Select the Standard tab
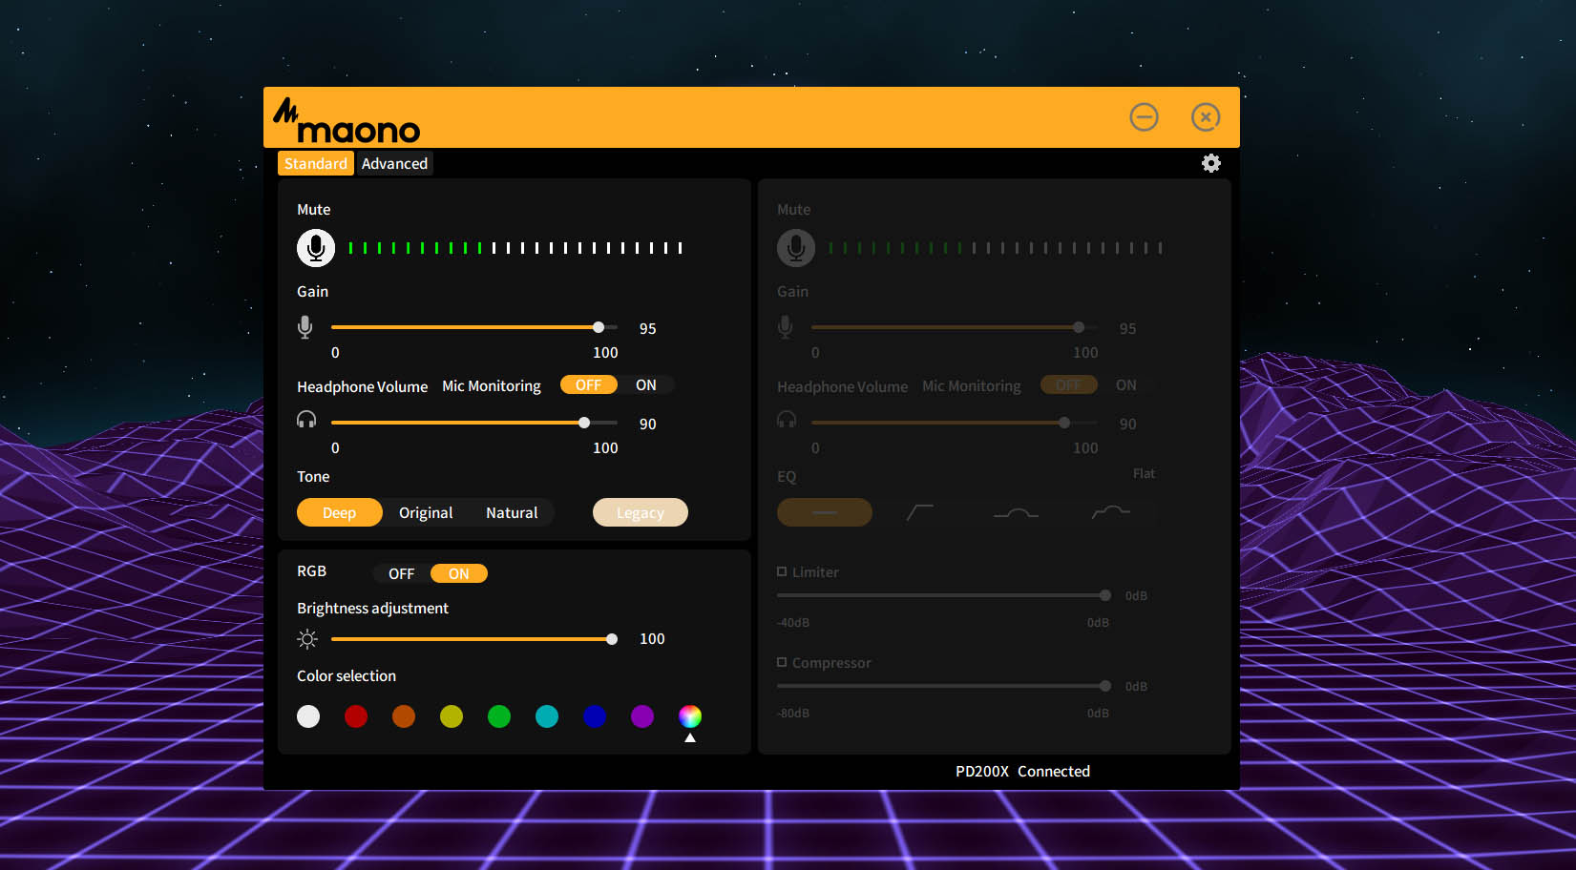This screenshot has width=1576, height=870. pyautogui.click(x=315, y=163)
